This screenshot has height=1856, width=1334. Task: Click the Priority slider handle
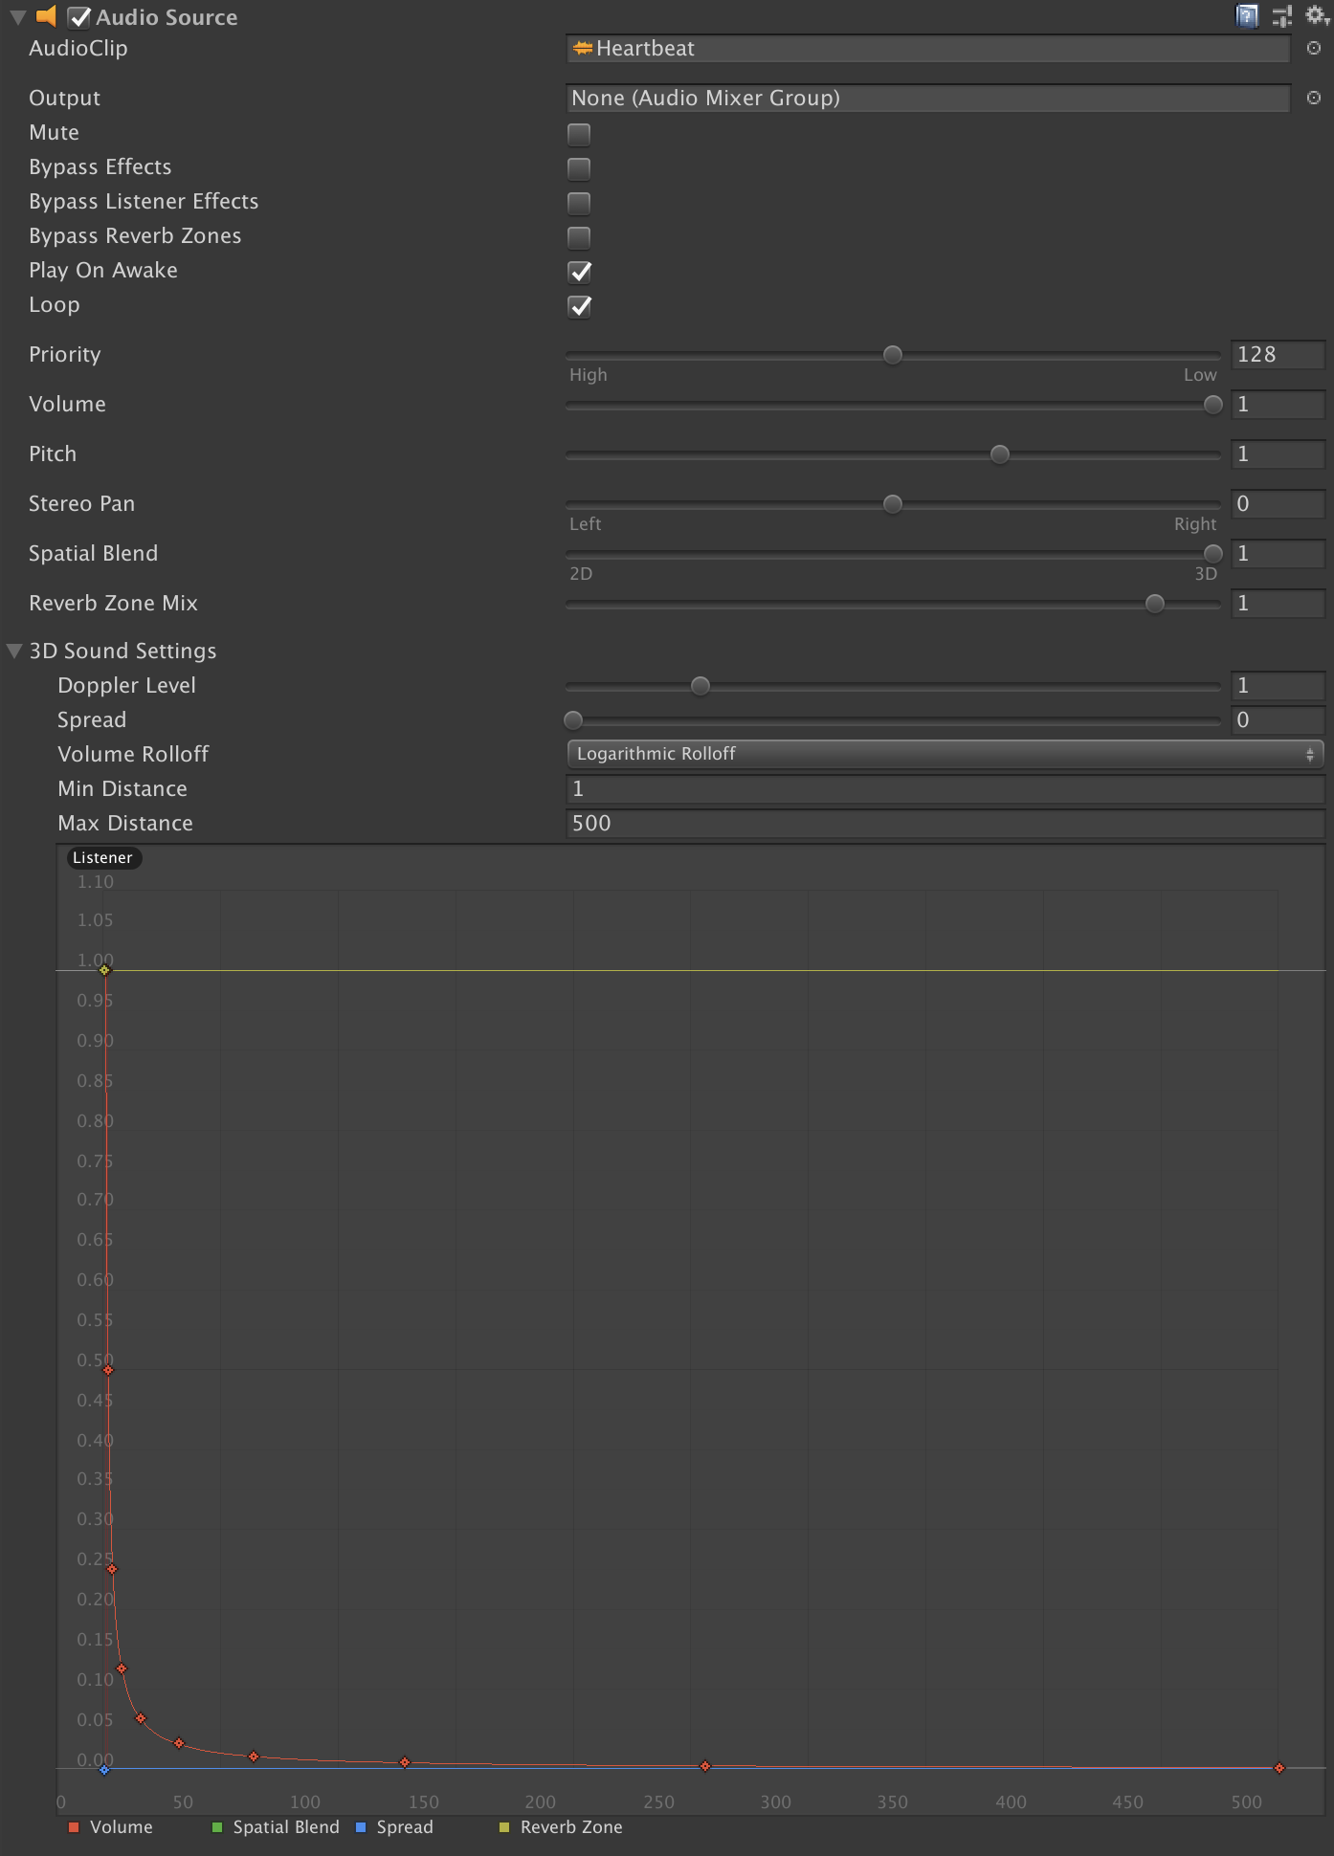point(893,355)
